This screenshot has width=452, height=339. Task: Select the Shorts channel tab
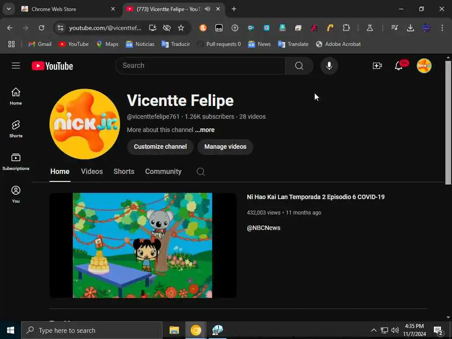tap(124, 172)
